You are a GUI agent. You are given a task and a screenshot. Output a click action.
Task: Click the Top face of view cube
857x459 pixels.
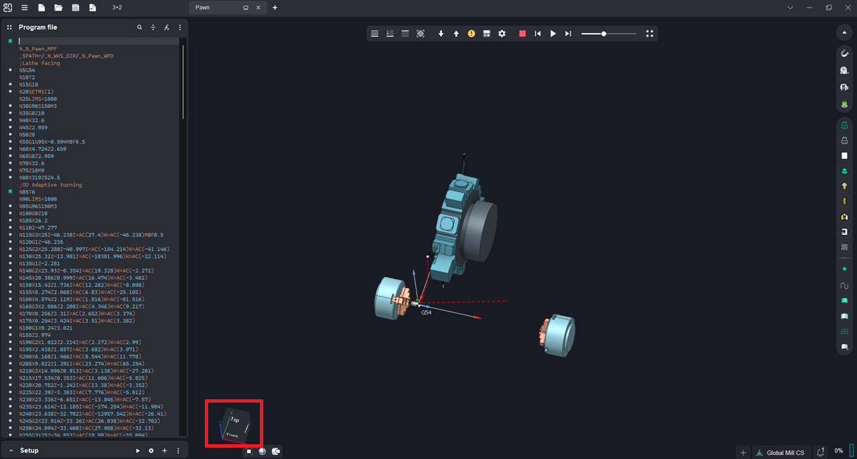click(x=235, y=419)
